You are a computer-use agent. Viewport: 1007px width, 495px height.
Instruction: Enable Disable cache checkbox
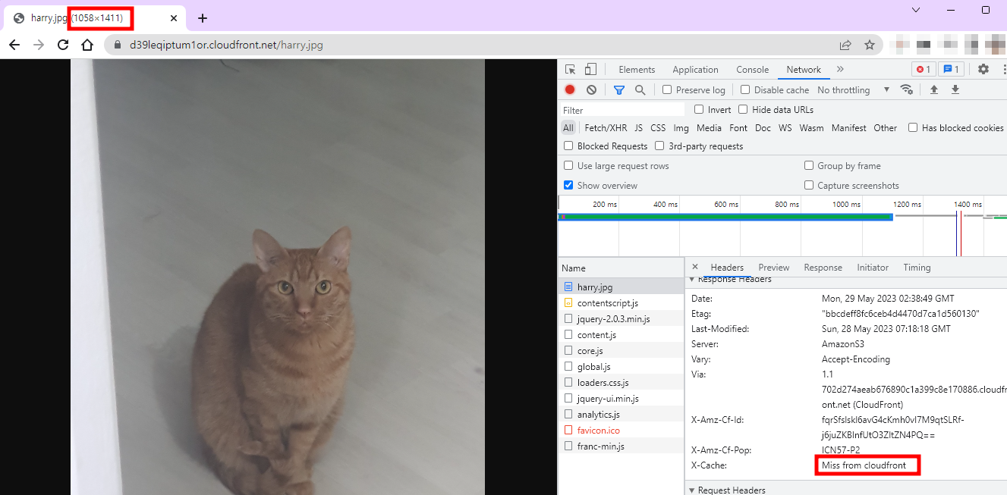[745, 89]
